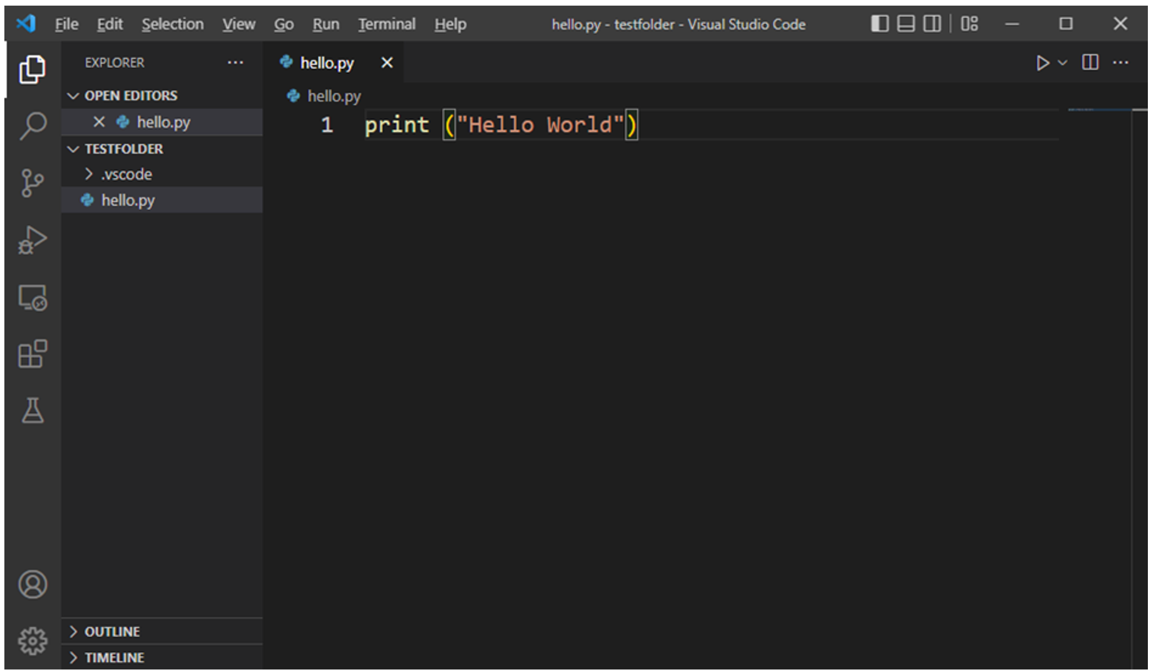Open the run button dropdown arrow
The width and height of the screenshot is (1151, 672).
tap(1062, 63)
